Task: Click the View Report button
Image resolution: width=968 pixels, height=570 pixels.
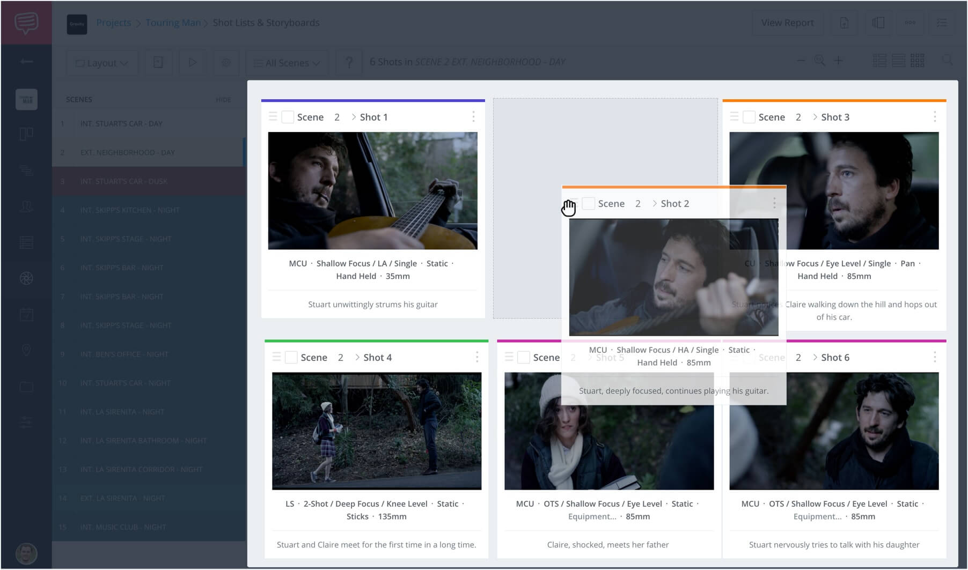Action: coord(787,23)
